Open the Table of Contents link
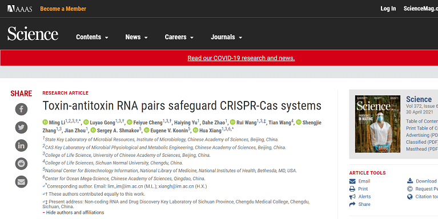The image size is (438, 219). [x=422, y=121]
